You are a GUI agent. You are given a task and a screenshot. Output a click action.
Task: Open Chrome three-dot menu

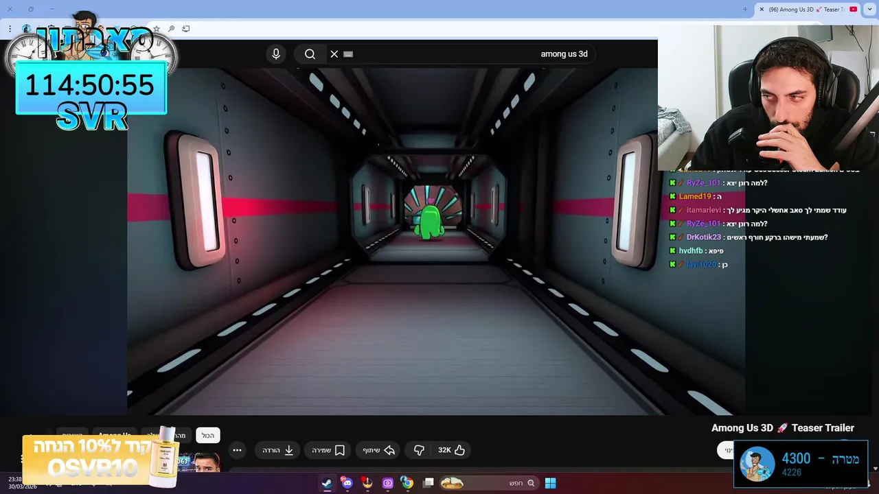tap(10, 29)
